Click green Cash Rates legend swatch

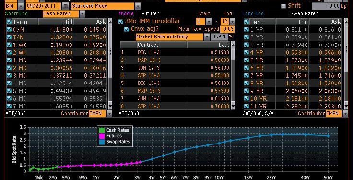(102, 130)
